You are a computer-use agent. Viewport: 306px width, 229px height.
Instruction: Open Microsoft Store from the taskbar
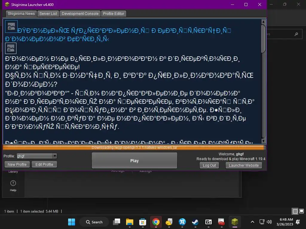[x=143, y=222]
